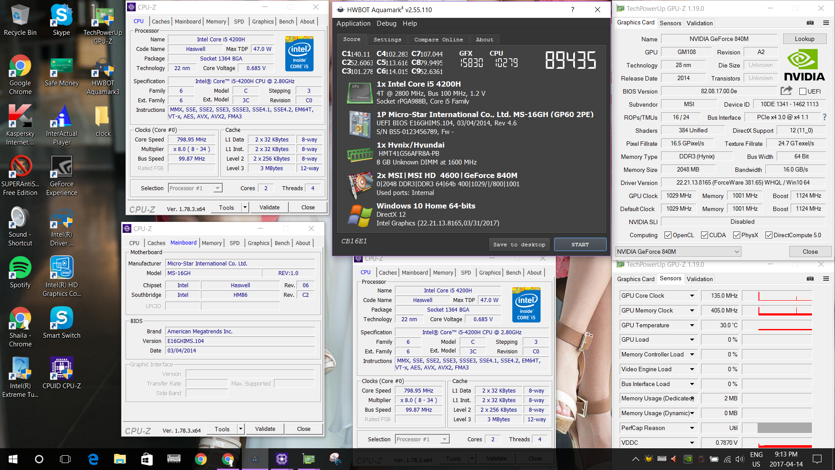The width and height of the screenshot is (835, 470).
Task: Toggle the OpenCL checkbox
Action: click(x=668, y=235)
